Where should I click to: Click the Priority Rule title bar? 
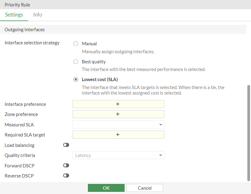click(x=17, y=5)
